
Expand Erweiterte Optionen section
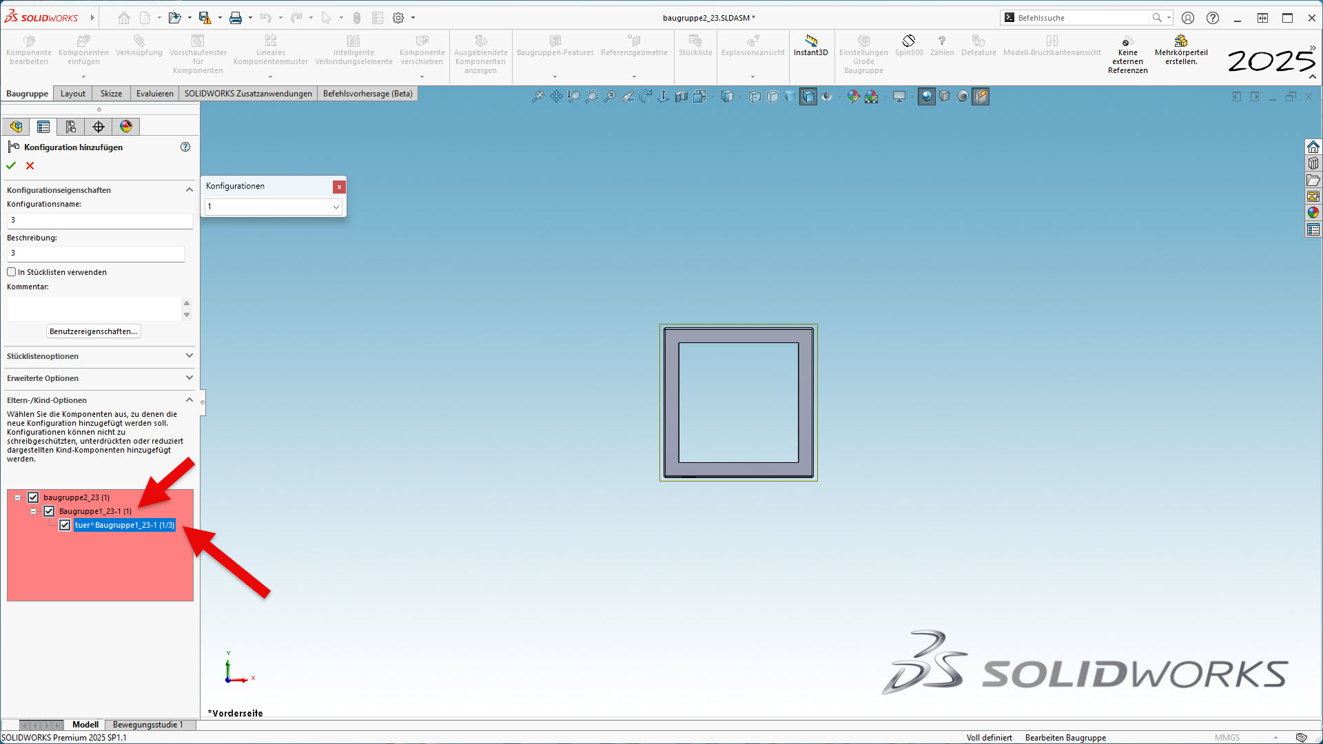pos(189,378)
